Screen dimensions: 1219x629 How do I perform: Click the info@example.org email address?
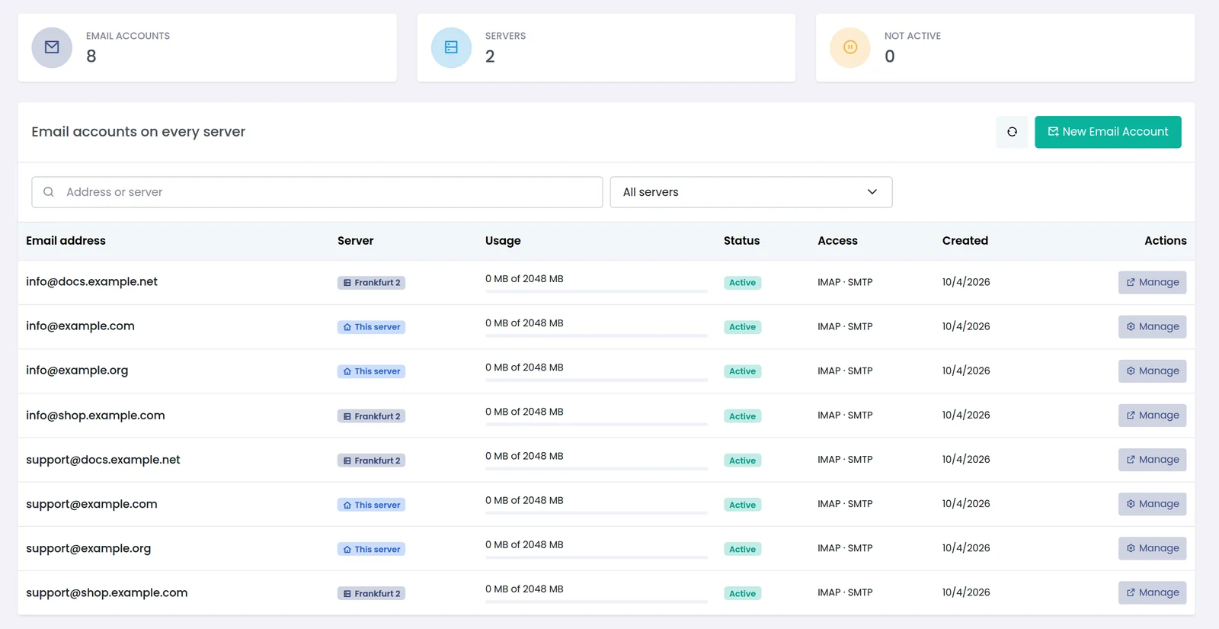[x=77, y=370]
